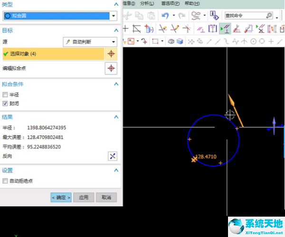
Task: Open dropdown beside repeat command icon
Action: (204, 16)
